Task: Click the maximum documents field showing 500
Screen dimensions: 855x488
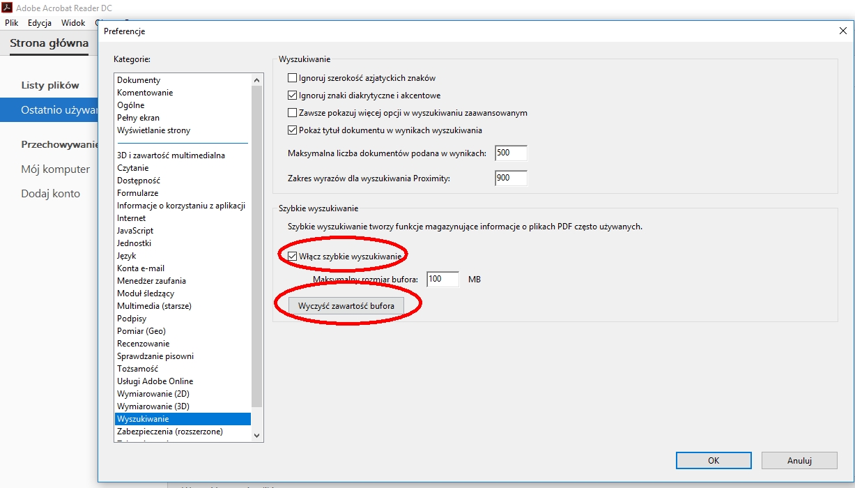Action: 511,153
